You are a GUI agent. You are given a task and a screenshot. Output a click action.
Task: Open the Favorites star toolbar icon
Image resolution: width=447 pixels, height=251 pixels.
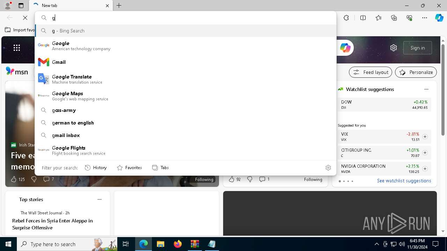click(379, 18)
